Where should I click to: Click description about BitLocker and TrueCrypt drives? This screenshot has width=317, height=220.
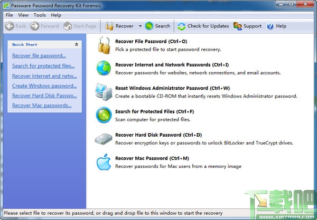pos(204,143)
